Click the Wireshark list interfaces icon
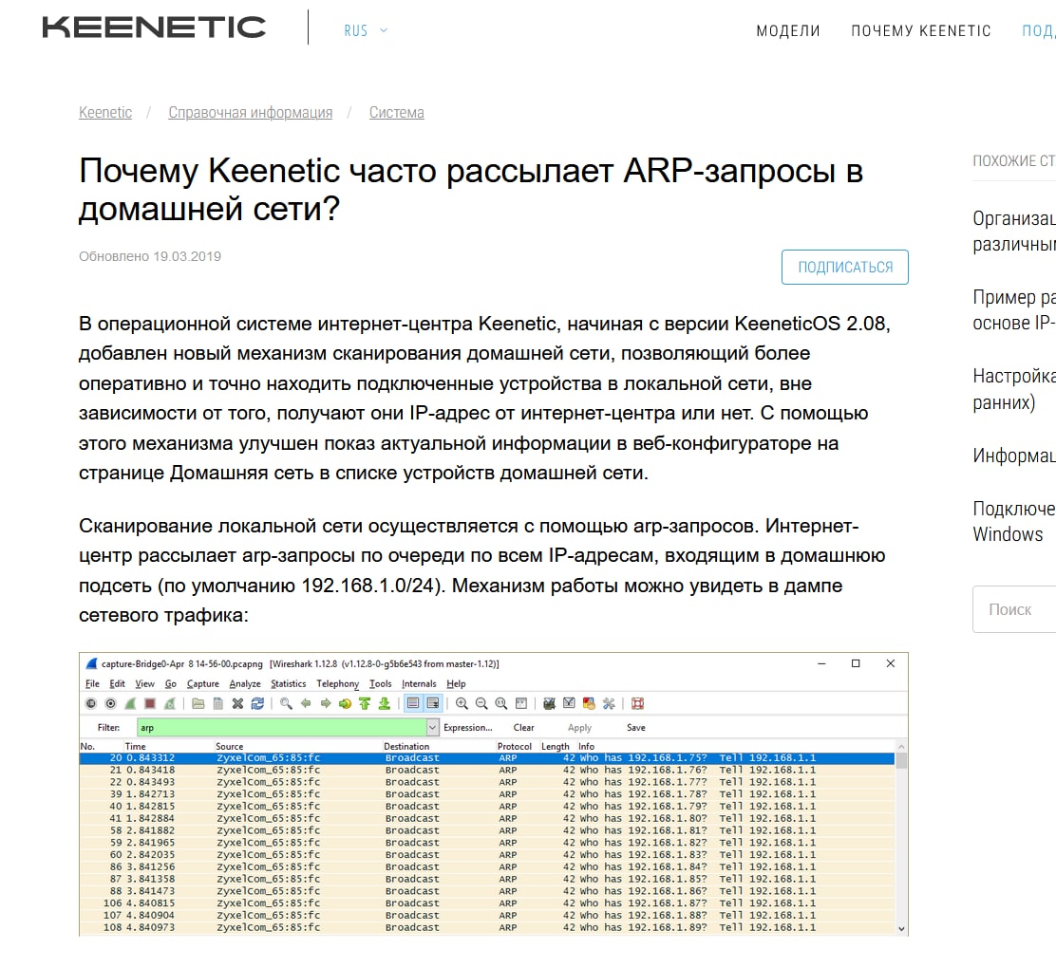 coord(91,703)
